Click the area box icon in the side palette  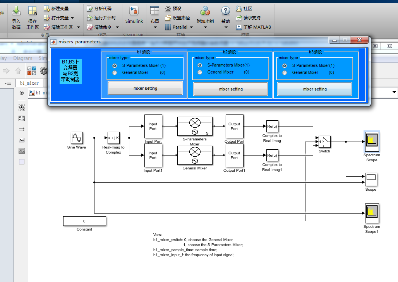coord(22,162)
